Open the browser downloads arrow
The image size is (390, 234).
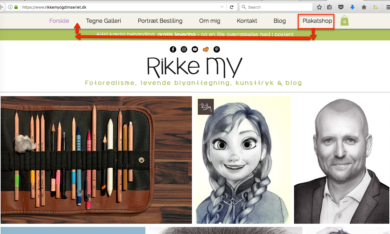[x=352, y=7]
